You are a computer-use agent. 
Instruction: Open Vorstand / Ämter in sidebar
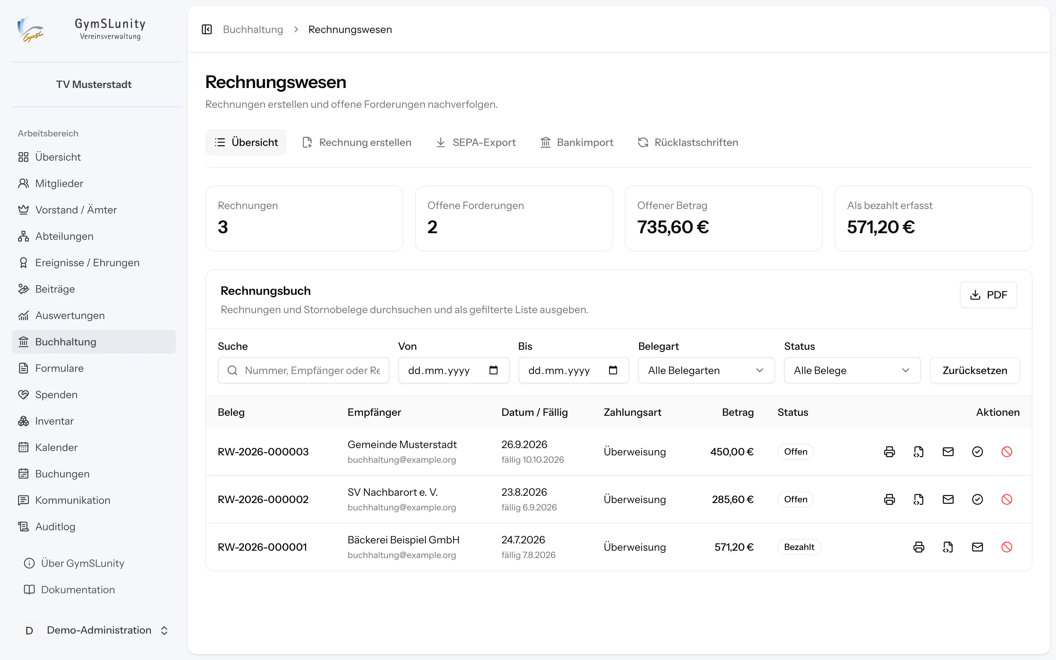tap(94, 209)
